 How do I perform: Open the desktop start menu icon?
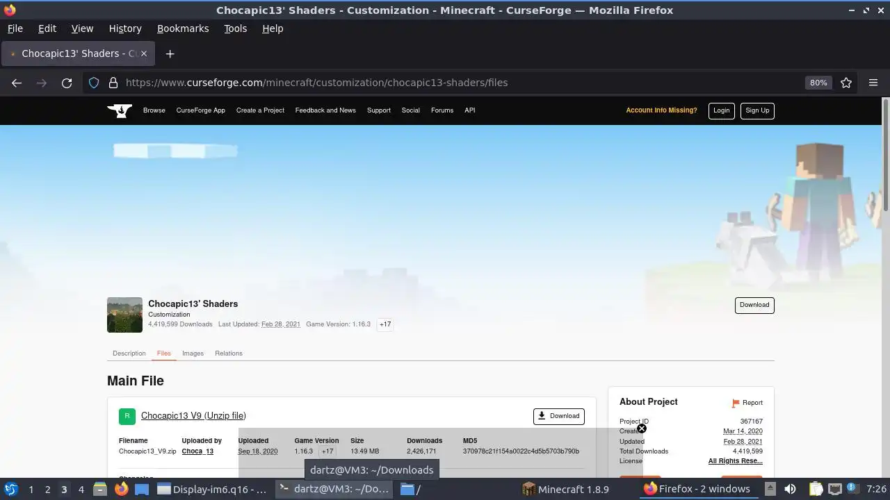coord(10,489)
